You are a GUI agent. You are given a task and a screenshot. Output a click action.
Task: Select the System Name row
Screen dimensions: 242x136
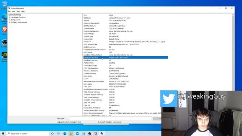coord(126,29)
